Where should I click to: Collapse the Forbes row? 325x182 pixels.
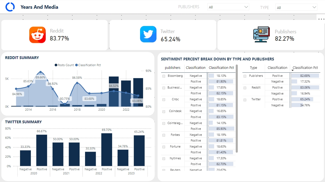164,135
